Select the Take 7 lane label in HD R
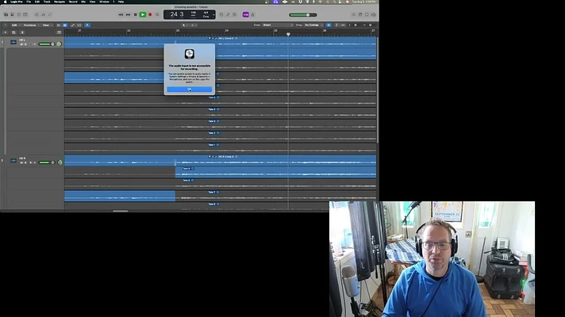 point(212,192)
